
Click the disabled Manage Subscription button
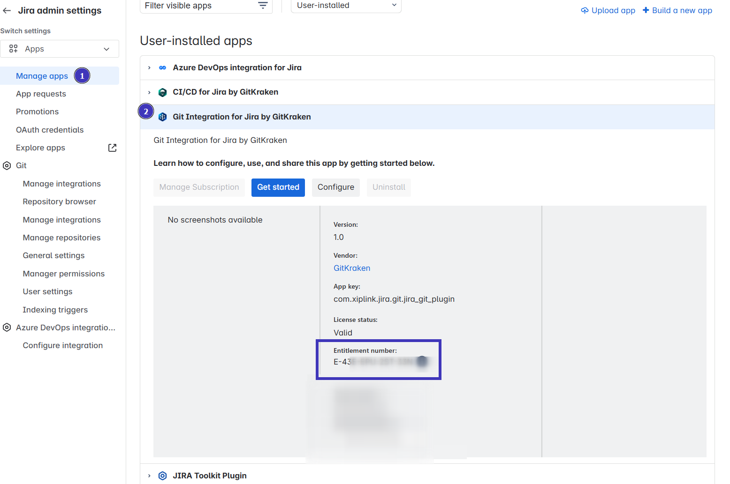(199, 187)
